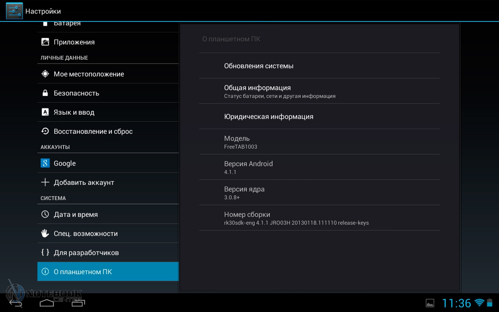
Task: Tap the Accessibility hand icon
Action: tap(45, 234)
